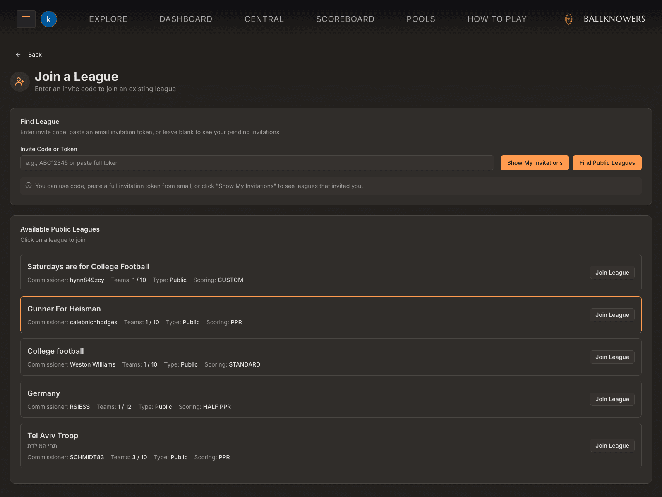The image size is (662, 497).
Task: Join the College football league
Action: tap(612, 357)
